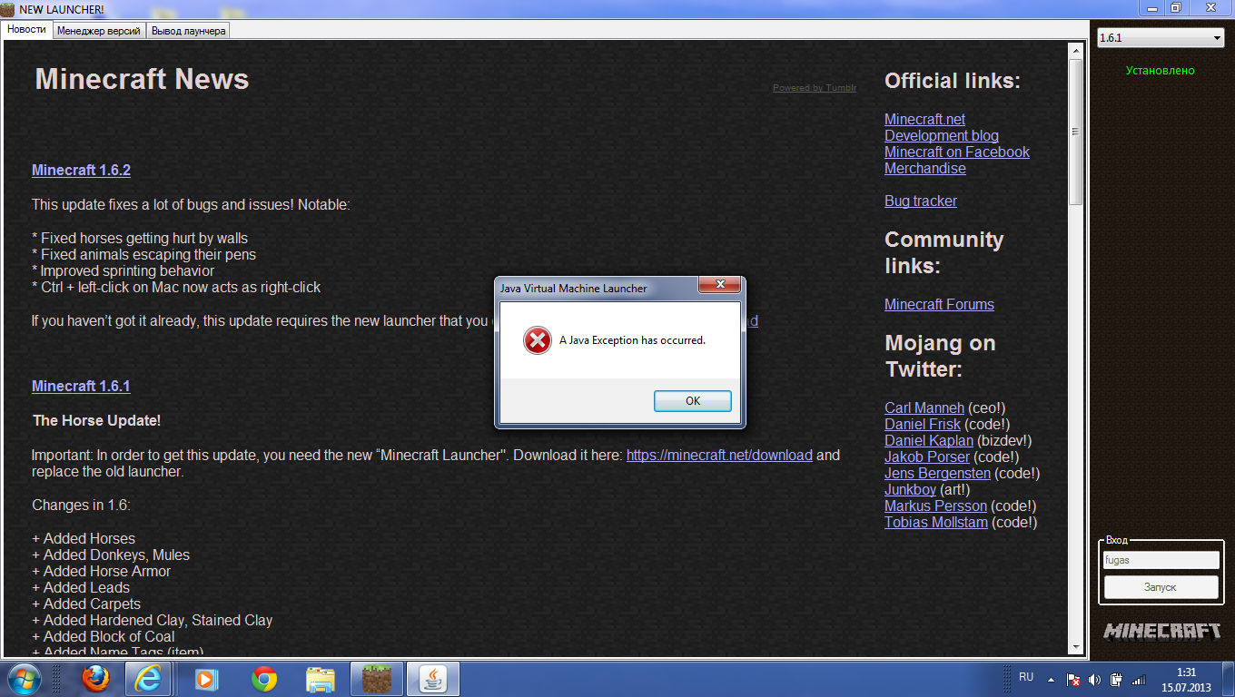Open Junkboy's Twitter link
The image size is (1235, 697).
[910, 489]
